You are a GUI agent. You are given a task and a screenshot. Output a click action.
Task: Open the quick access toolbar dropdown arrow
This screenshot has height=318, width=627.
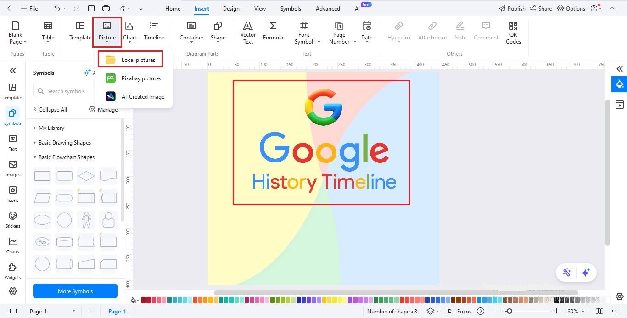[x=140, y=8]
